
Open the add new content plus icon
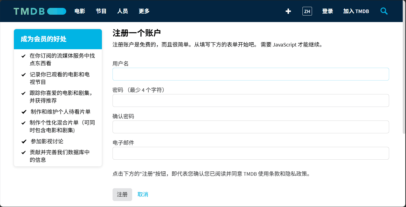(x=288, y=11)
